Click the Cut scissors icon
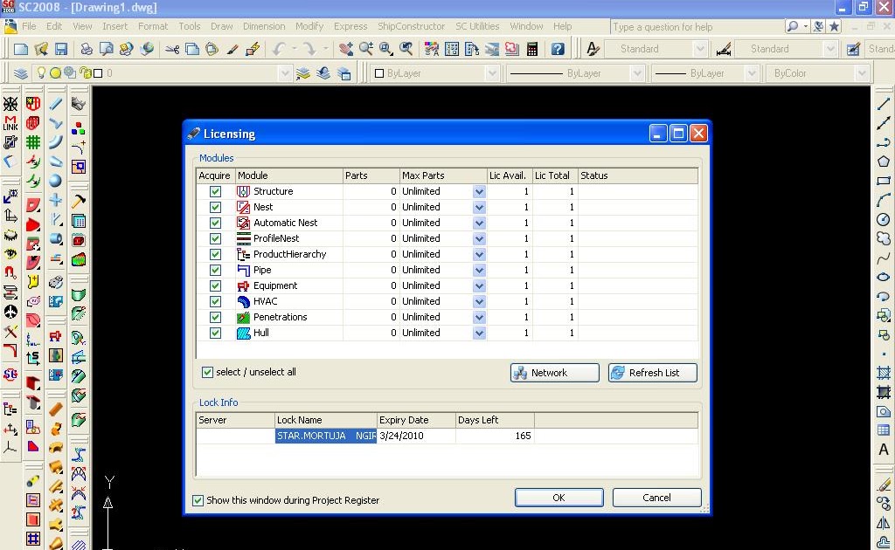 click(172, 49)
